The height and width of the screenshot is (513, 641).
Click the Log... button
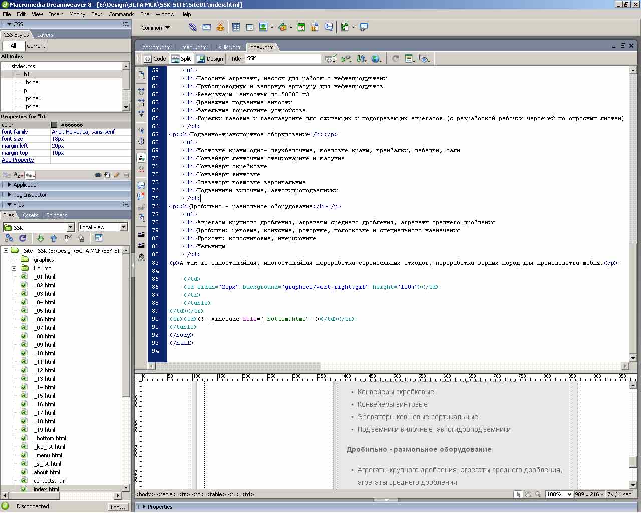pyautogui.click(x=118, y=507)
